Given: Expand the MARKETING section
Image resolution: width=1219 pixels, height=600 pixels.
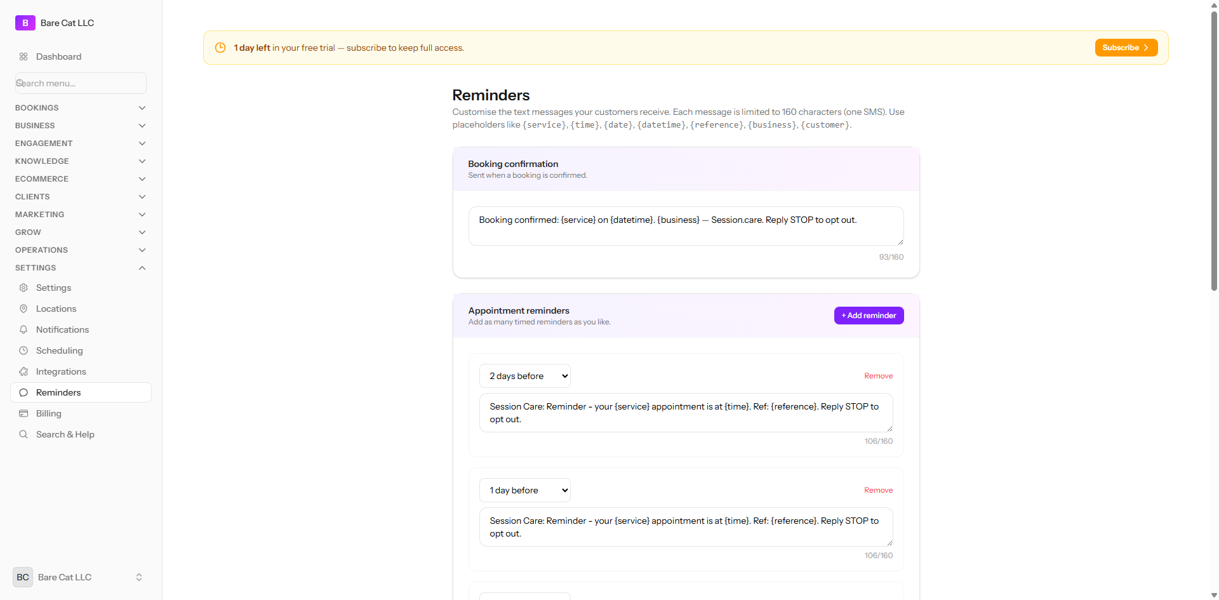Looking at the screenshot, I should (81, 215).
